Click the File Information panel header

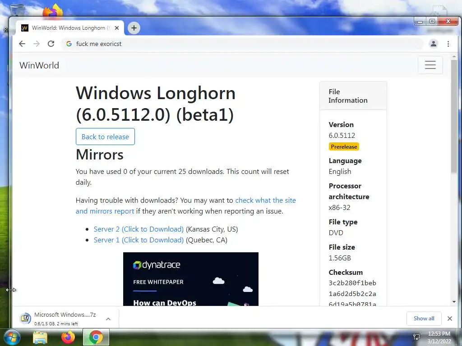pyautogui.click(x=353, y=96)
